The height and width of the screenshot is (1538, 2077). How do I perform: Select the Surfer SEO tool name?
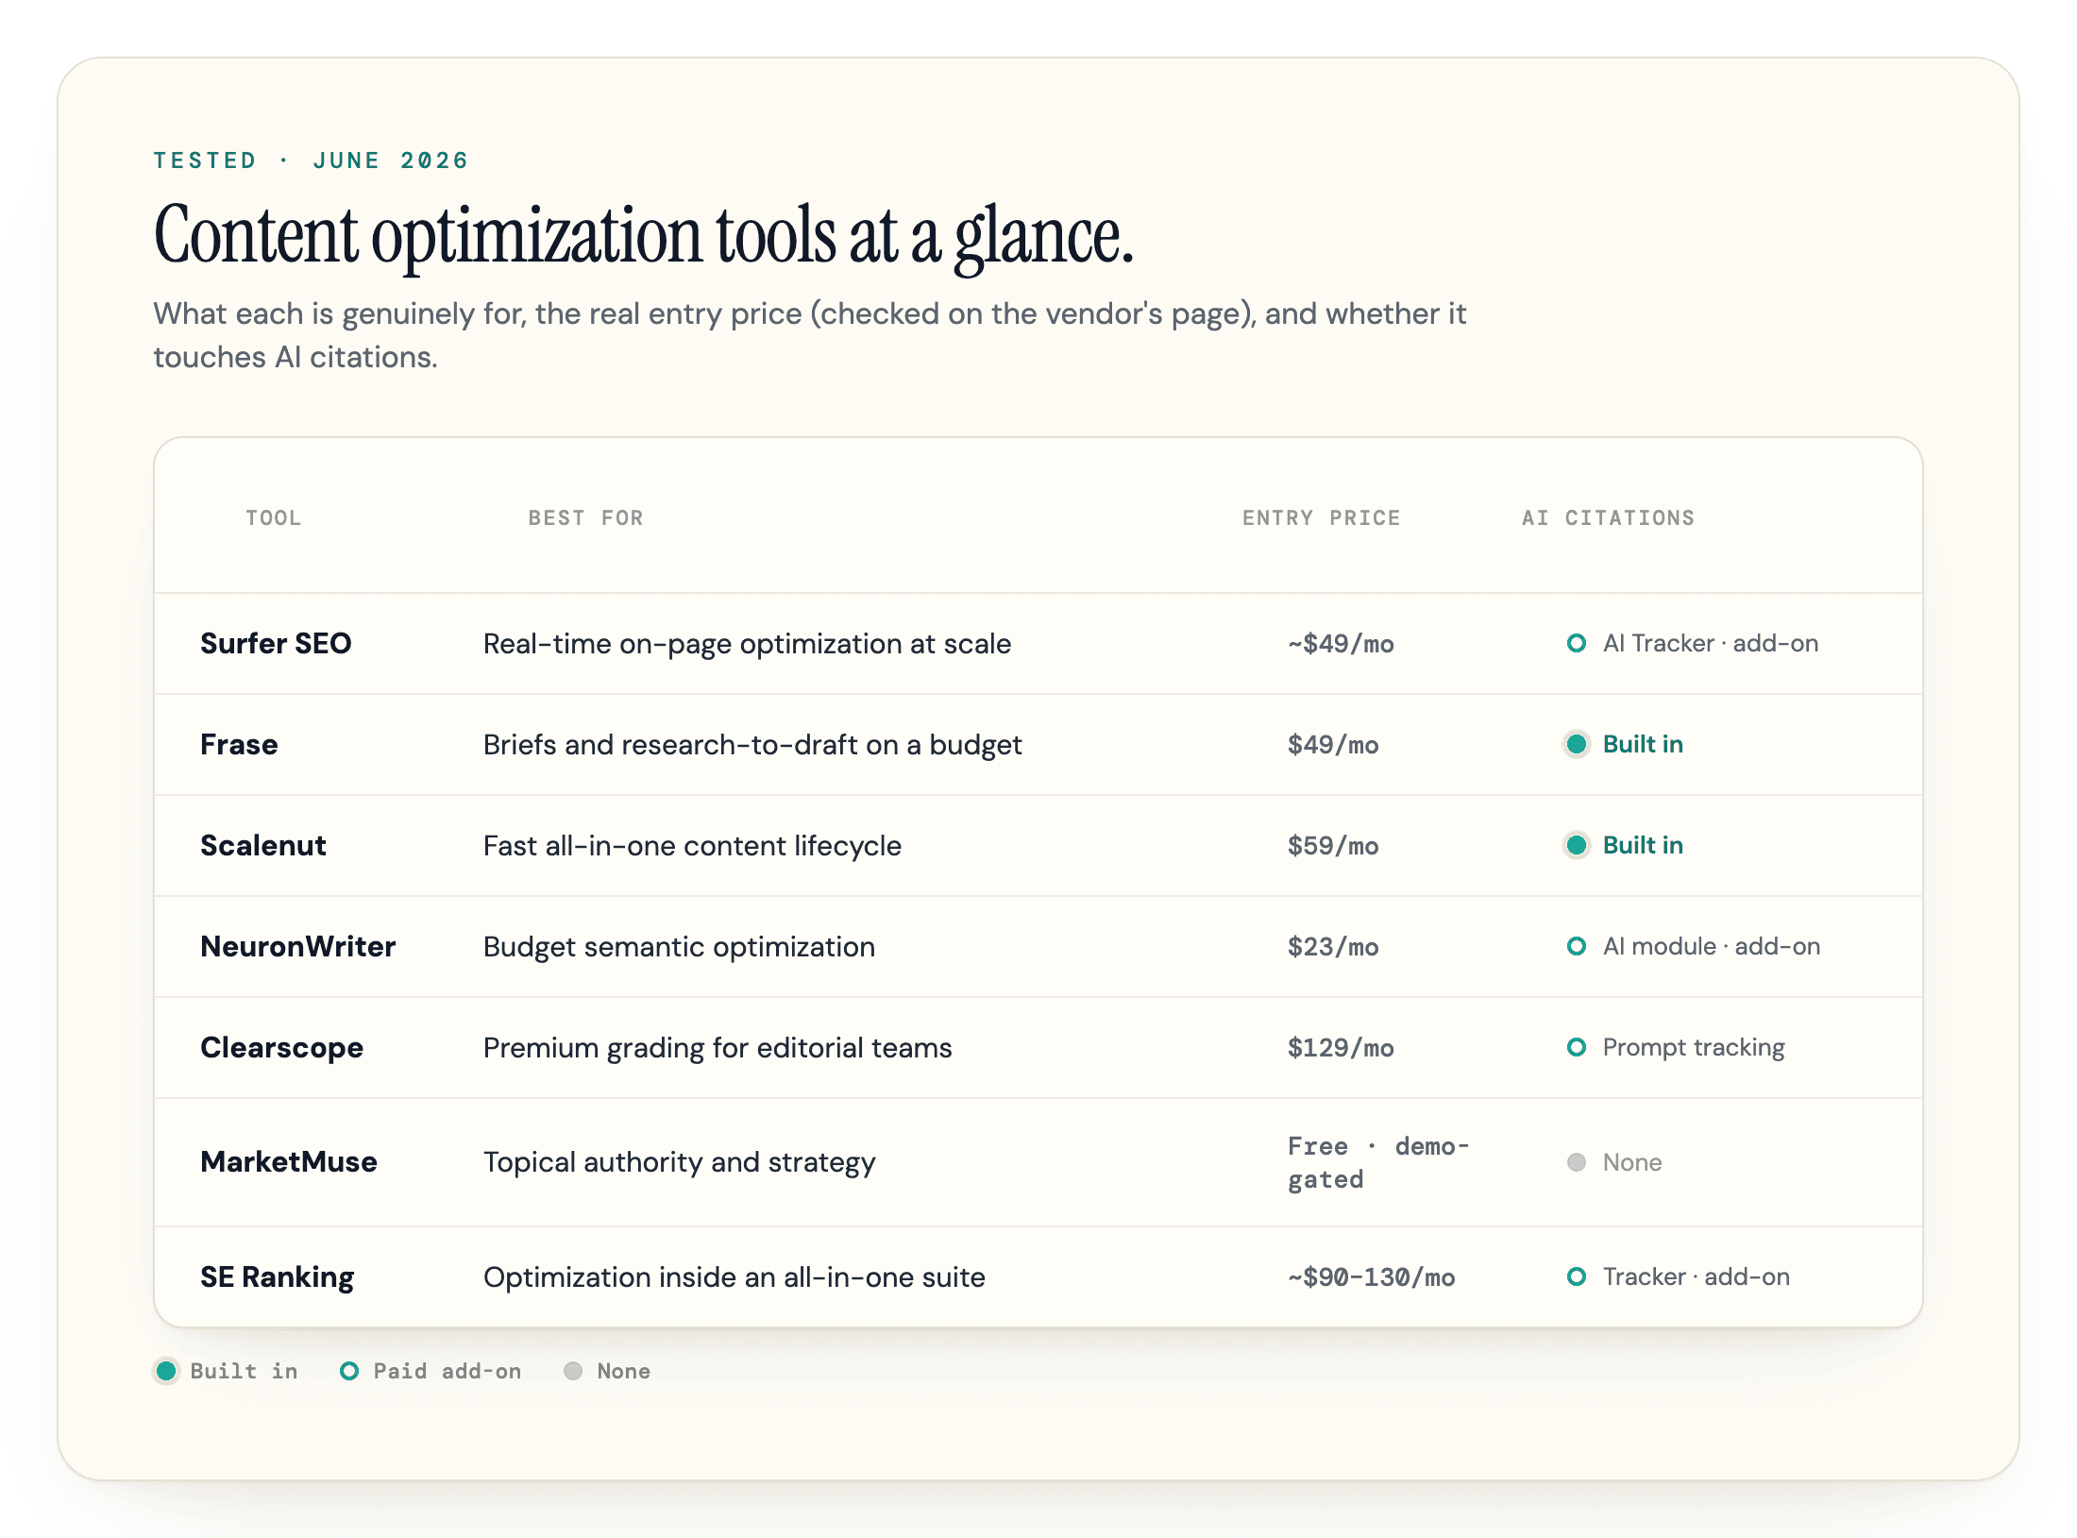276,644
